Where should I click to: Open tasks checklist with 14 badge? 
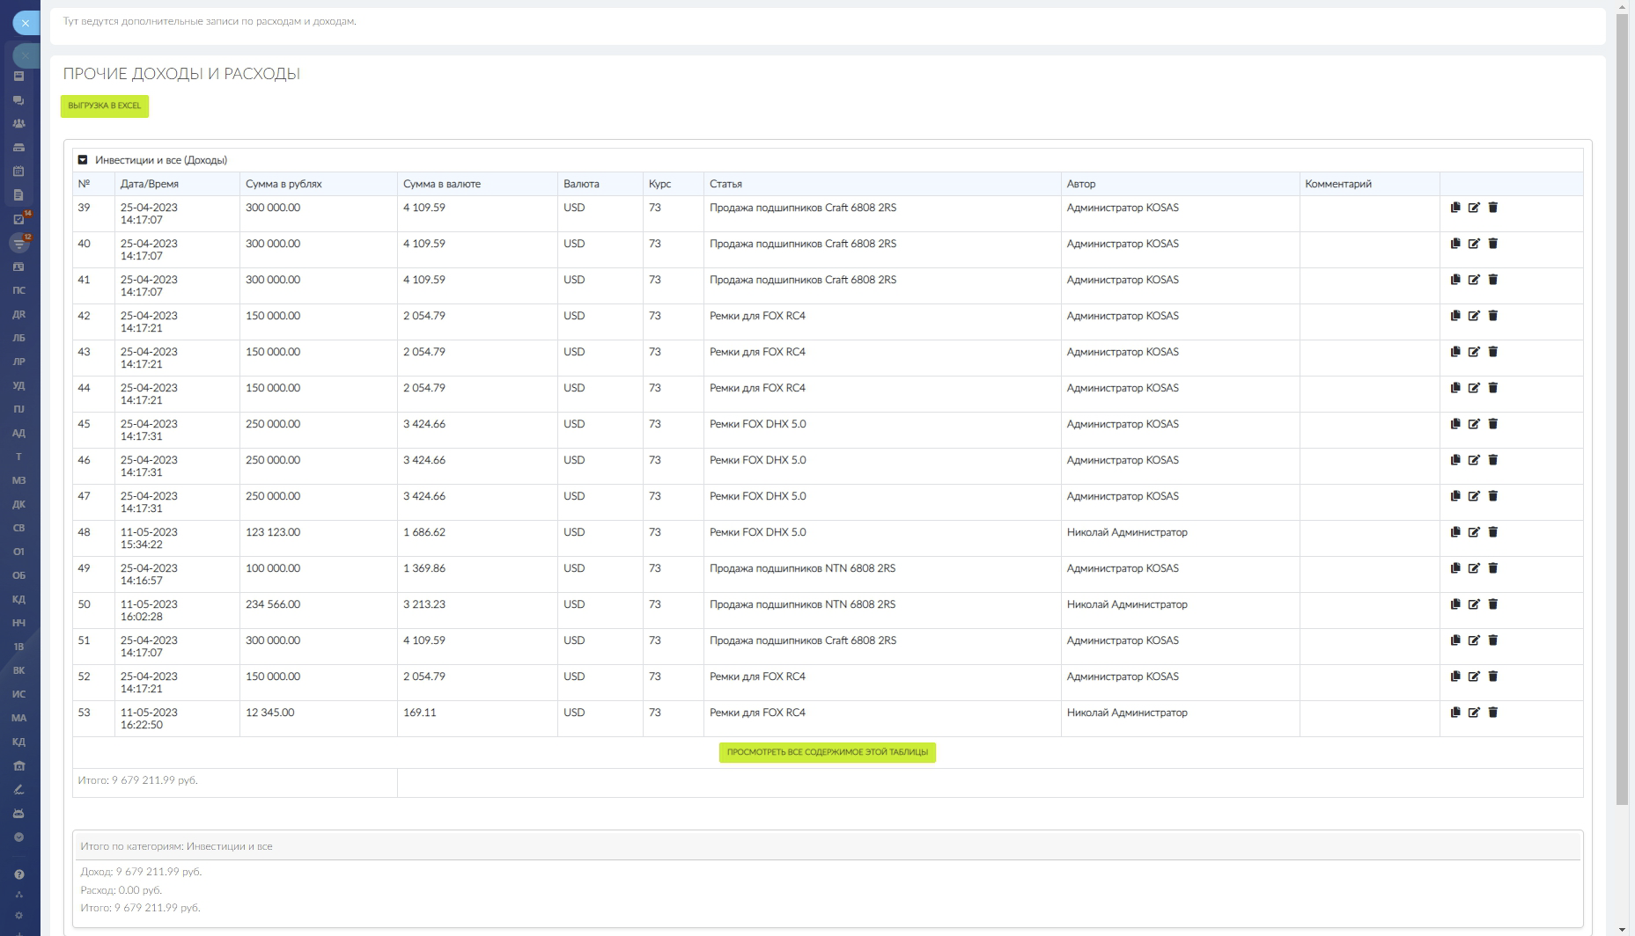(x=18, y=219)
